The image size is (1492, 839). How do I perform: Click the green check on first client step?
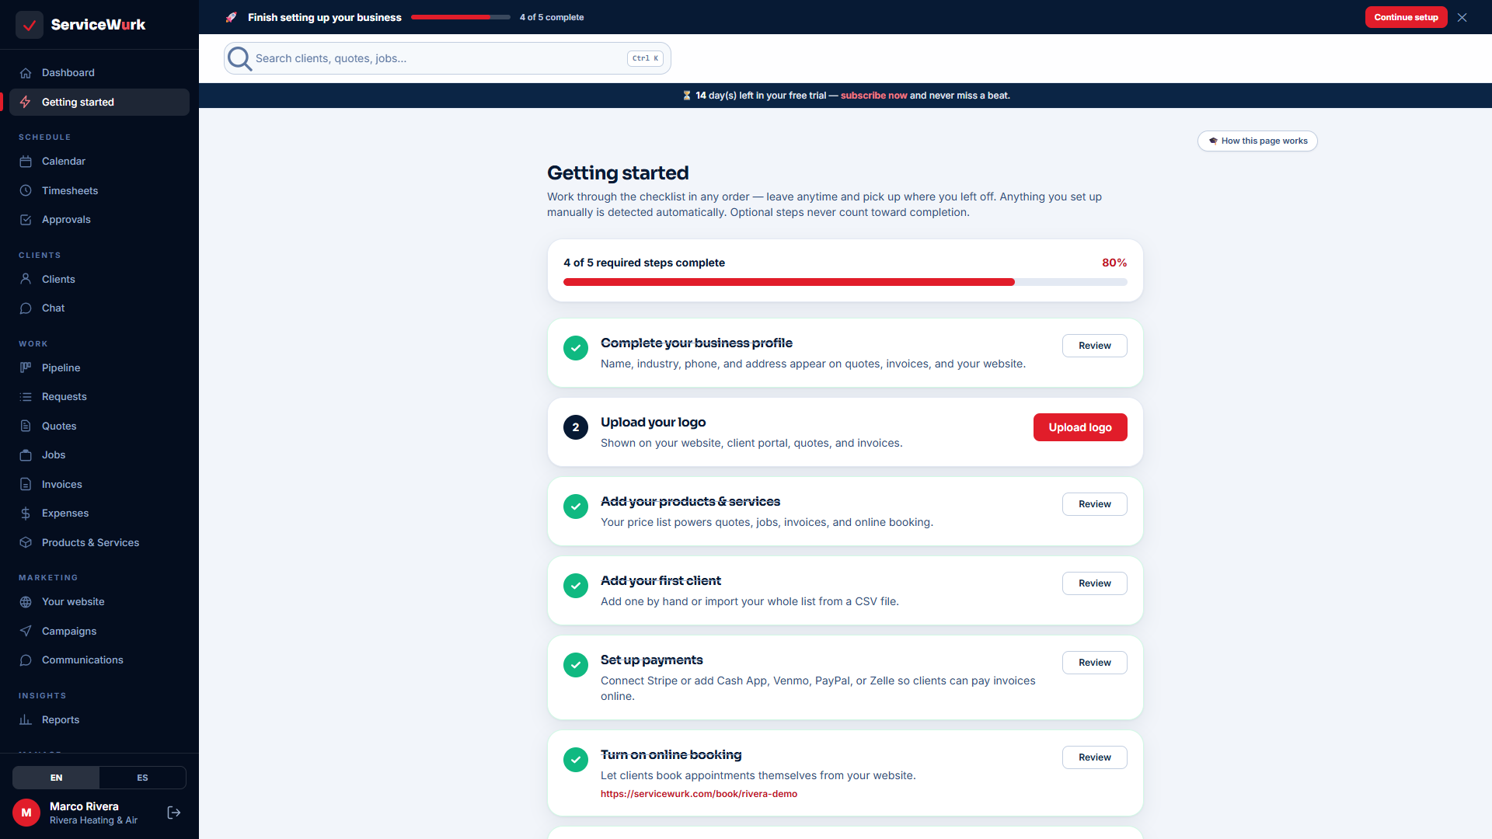click(576, 584)
